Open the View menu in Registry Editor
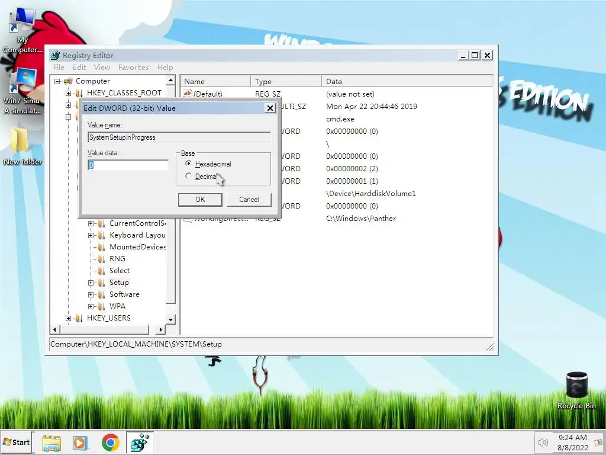Screen dimensions: 606x455 (x=102, y=68)
